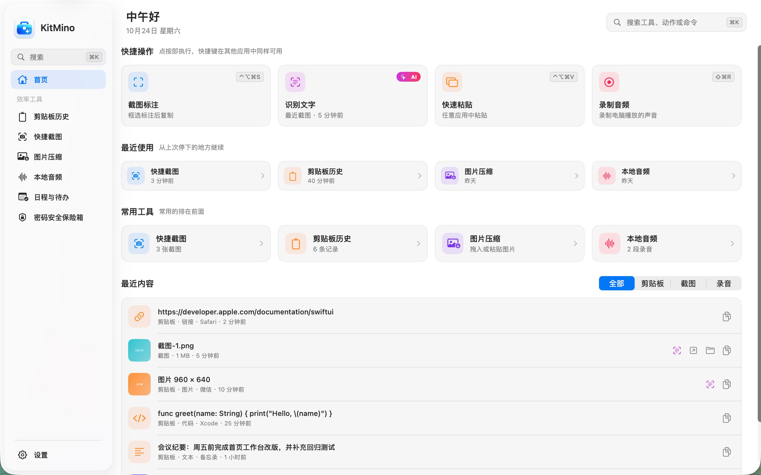Select the 全部 filter tab

click(616, 283)
